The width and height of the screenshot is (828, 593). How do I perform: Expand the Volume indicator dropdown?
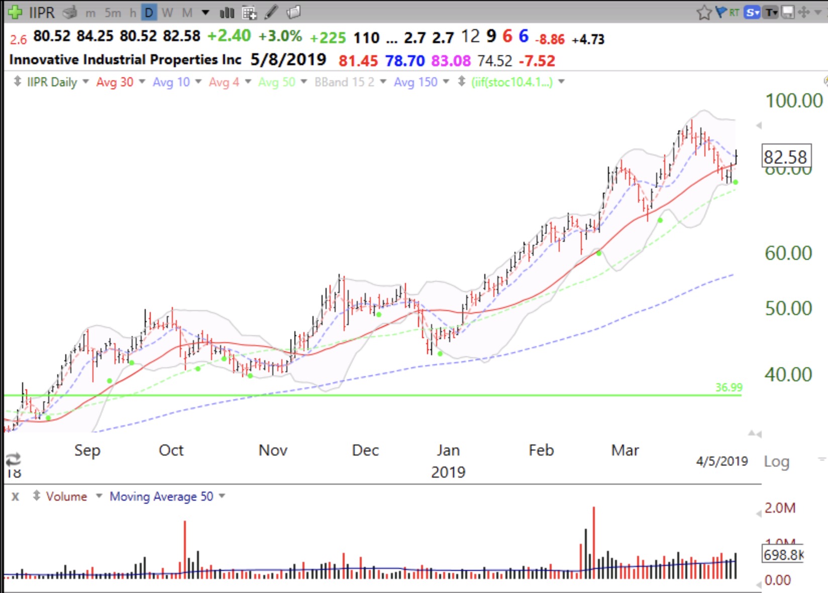[x=98, y=496]
